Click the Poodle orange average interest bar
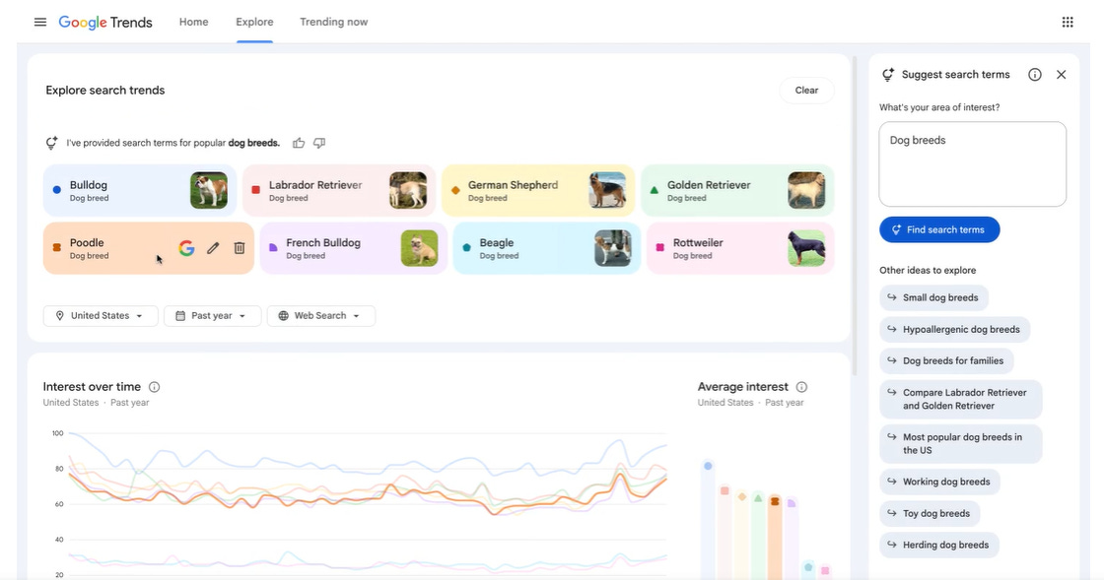Image resolution: width=1104 pixels, height=580 pixels. (x=775, y=538)
